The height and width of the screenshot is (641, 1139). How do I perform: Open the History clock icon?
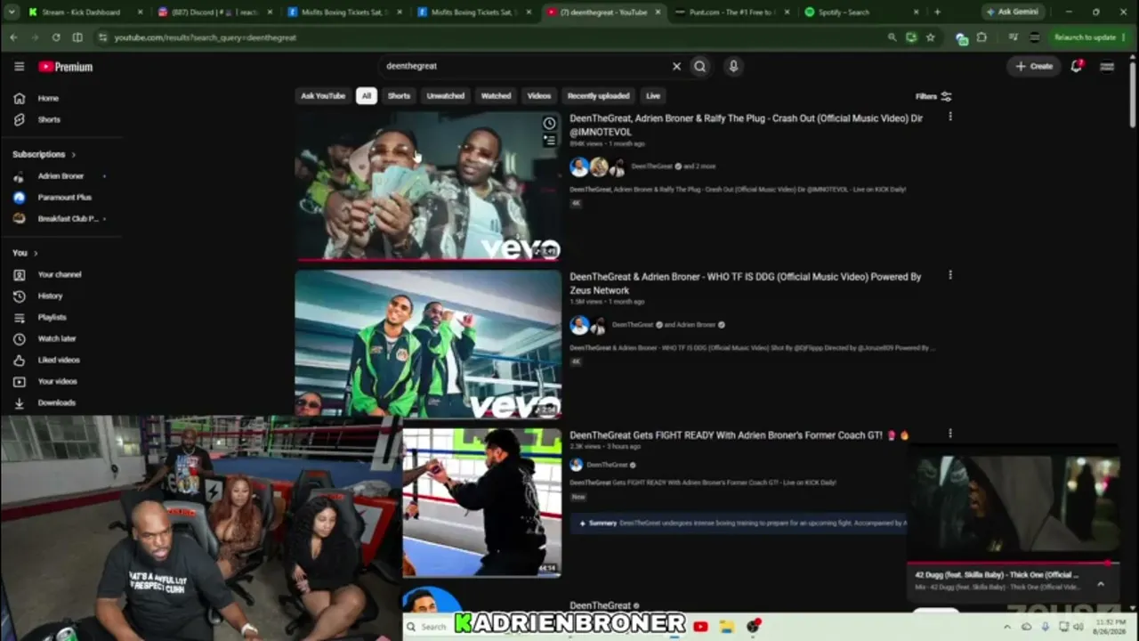20,296
